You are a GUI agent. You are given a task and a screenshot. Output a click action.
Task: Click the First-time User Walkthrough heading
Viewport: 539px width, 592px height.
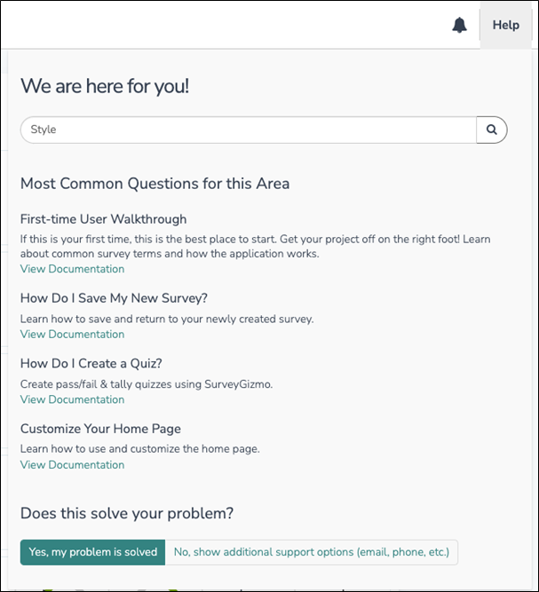(104, 219)
